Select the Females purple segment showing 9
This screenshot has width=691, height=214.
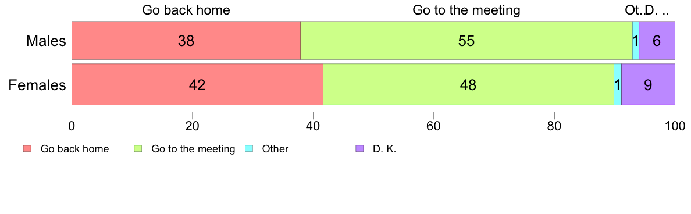(649, 84)
